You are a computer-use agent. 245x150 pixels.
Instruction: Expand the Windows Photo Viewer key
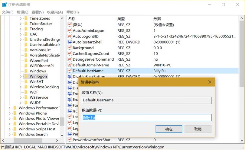(10, 119)
